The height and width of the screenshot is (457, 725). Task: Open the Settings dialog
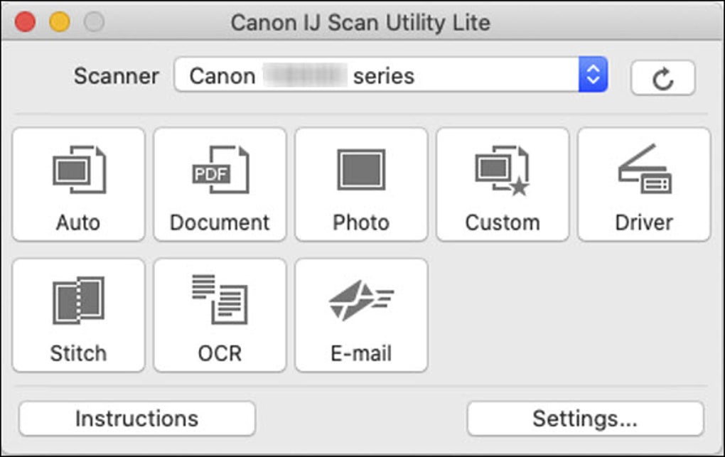[x=585, y=418]
